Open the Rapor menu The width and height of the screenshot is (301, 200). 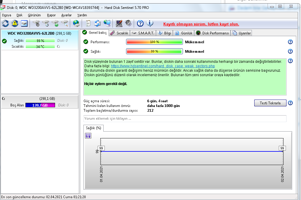click(51, 15)
